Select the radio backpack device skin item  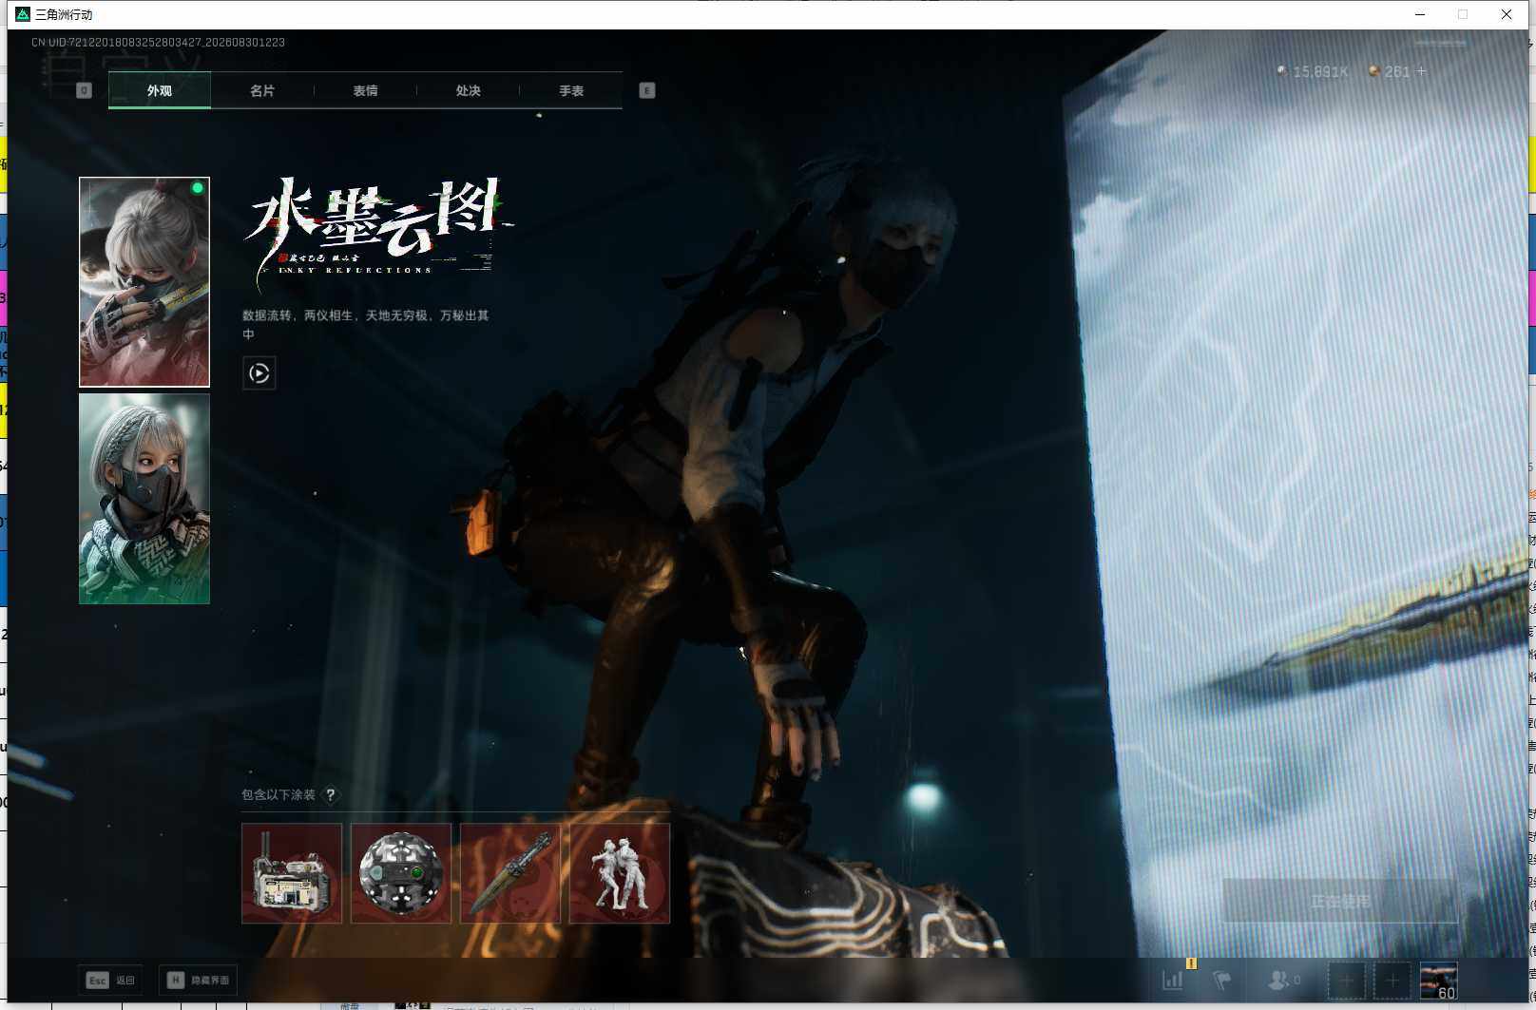[292, 873]
